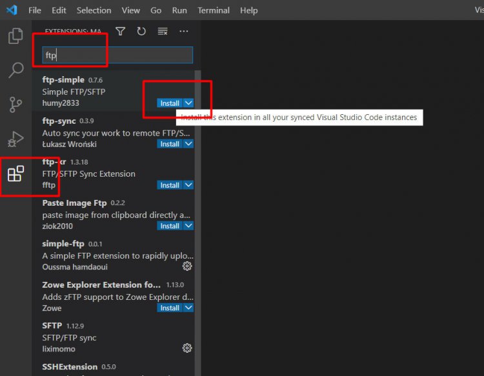Open the Extensions panel more actions menu
484x376 pixels.
[184, 31]
